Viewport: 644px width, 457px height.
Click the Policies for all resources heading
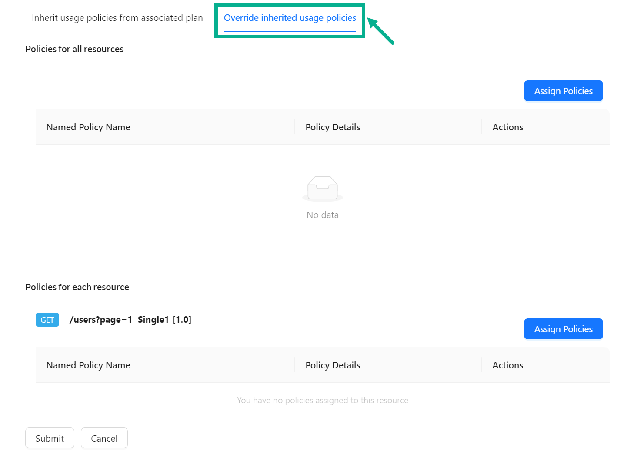click(74, 49)
